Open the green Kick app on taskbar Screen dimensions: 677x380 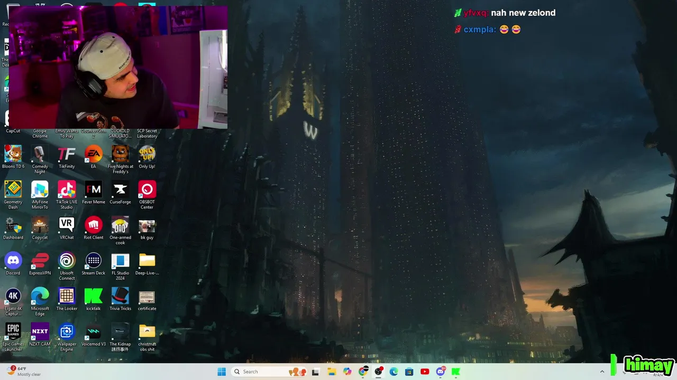pos(455,372)
